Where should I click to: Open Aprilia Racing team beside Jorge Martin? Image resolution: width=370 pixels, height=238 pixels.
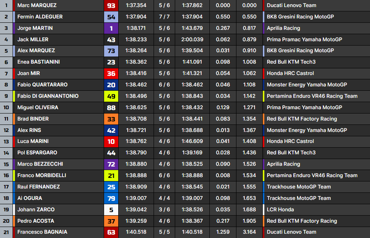click(x=283, y=28)
